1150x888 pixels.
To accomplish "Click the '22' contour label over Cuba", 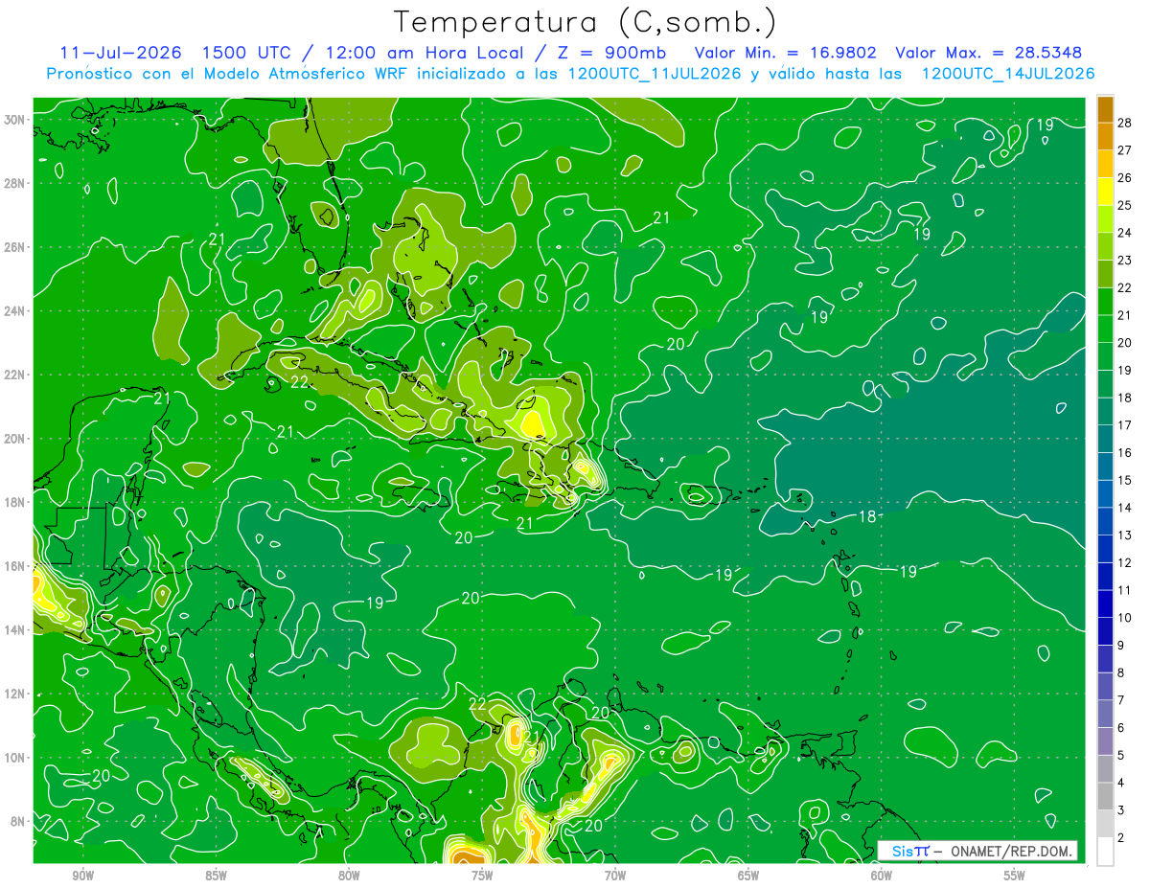I will click(299, 381).
